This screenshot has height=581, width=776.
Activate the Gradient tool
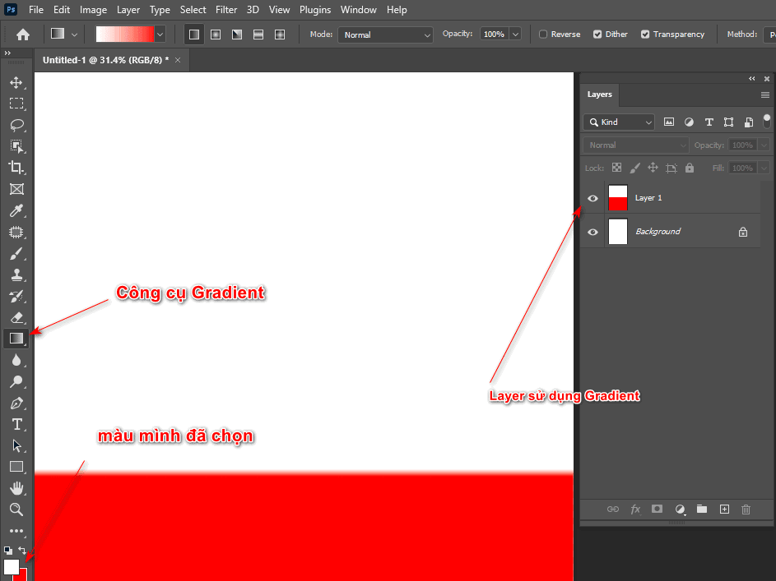click(x=16, y=338)
